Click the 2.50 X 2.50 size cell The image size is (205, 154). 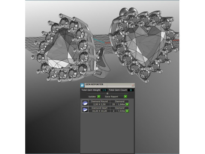100,104
